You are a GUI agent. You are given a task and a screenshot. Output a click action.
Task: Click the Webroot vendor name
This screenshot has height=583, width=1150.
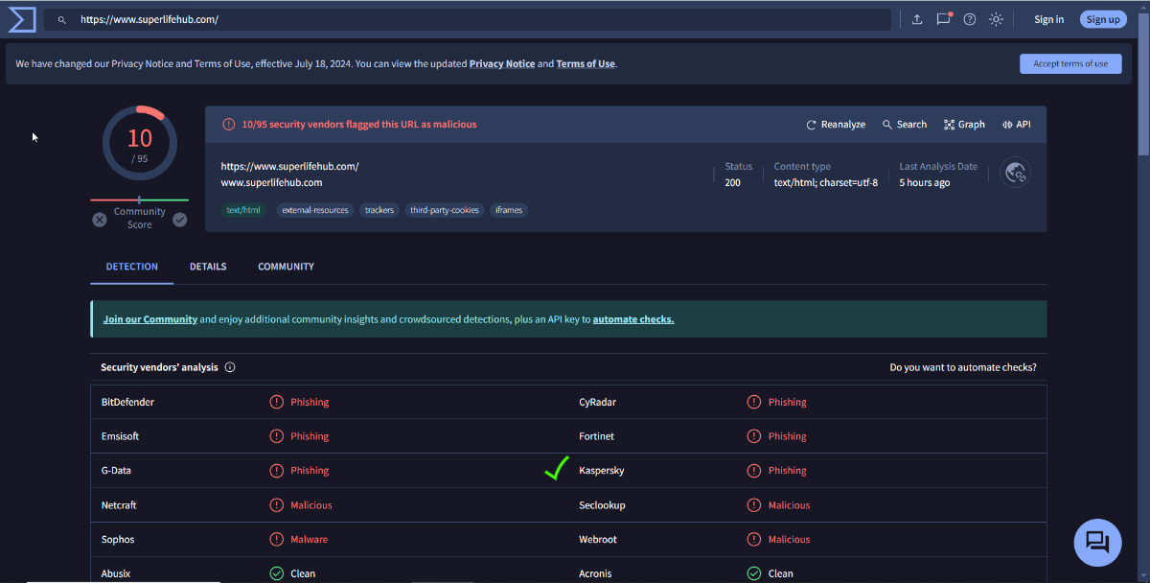598,540
